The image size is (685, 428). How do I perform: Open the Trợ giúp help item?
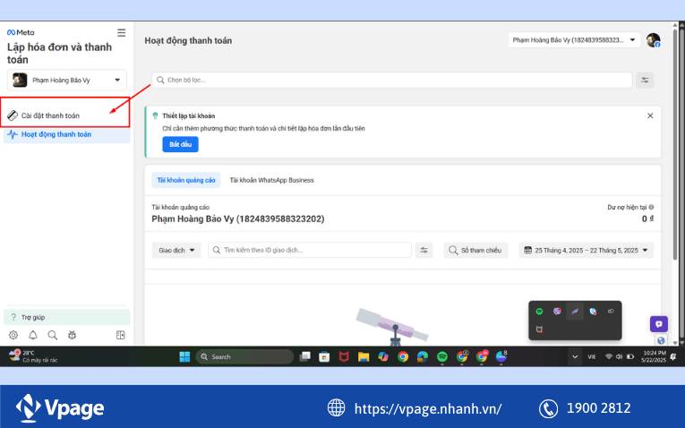pos(67,317)
